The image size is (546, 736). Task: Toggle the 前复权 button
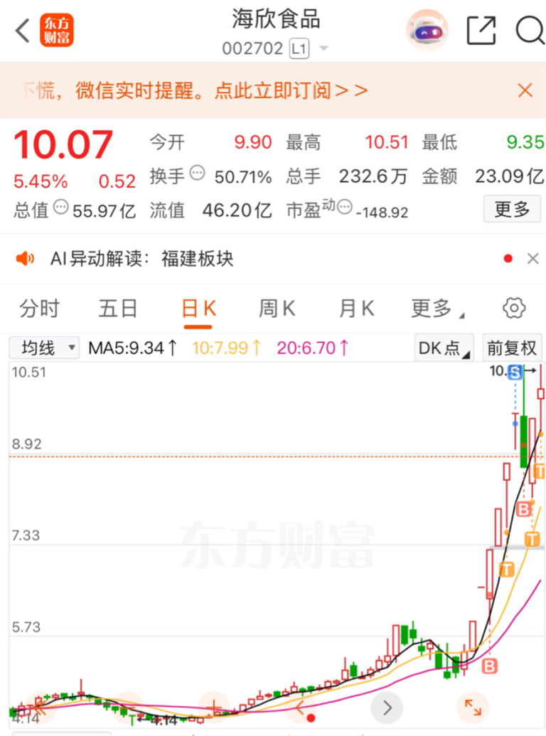(512, 348)
